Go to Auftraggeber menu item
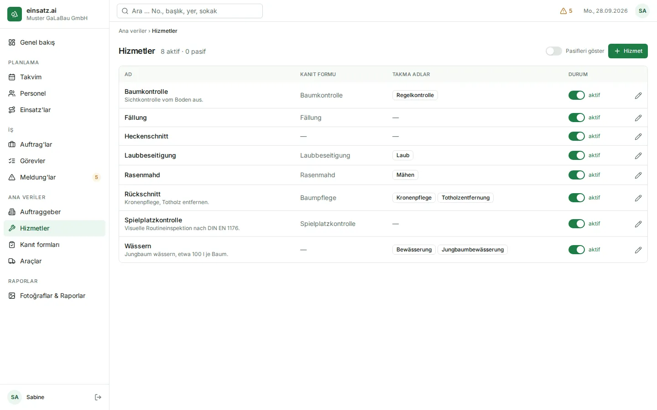Viewport: 657px width, 410px height. point(54,212)
